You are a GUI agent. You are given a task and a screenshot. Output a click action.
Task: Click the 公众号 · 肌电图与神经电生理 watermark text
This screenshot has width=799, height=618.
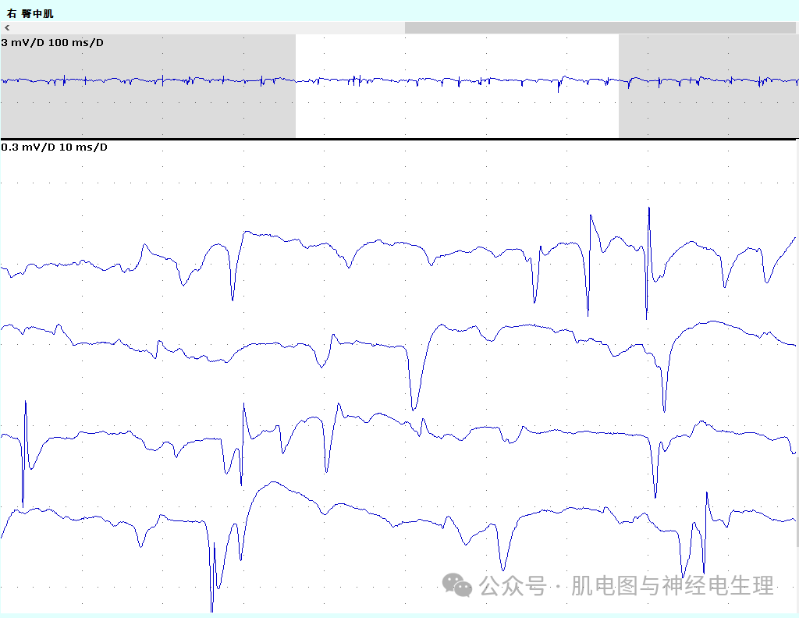627,585
